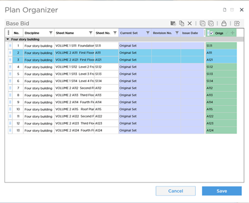The image size is (249, 203).
Task: Click the VOLUME 2 A115 Roof Plan cell
Action: 75,109
